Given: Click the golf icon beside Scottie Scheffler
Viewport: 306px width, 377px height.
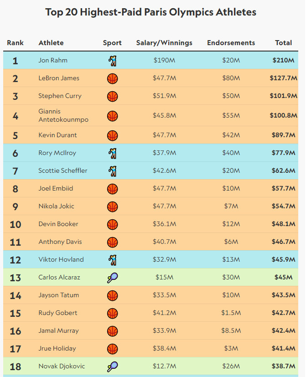Looking at the screenshot, I should click(x=112, y=171).
